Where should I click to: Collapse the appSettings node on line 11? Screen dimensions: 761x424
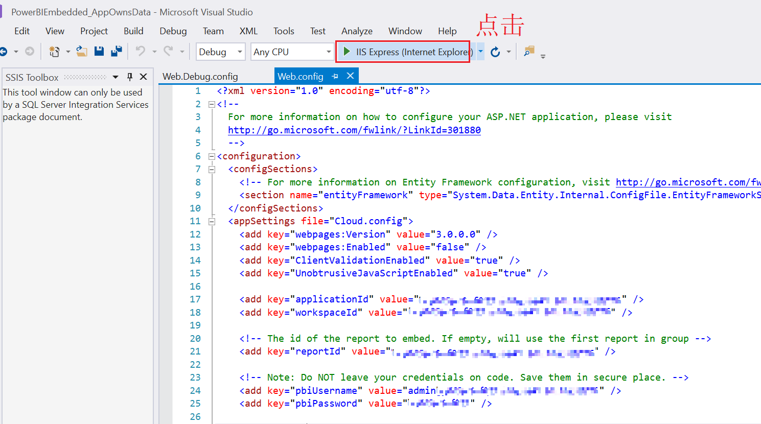point(212,221)
